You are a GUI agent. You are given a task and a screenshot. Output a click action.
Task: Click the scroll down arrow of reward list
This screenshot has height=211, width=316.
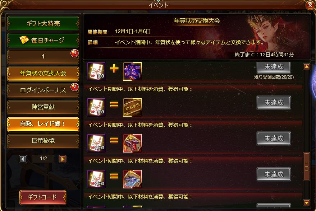(307, 202)
